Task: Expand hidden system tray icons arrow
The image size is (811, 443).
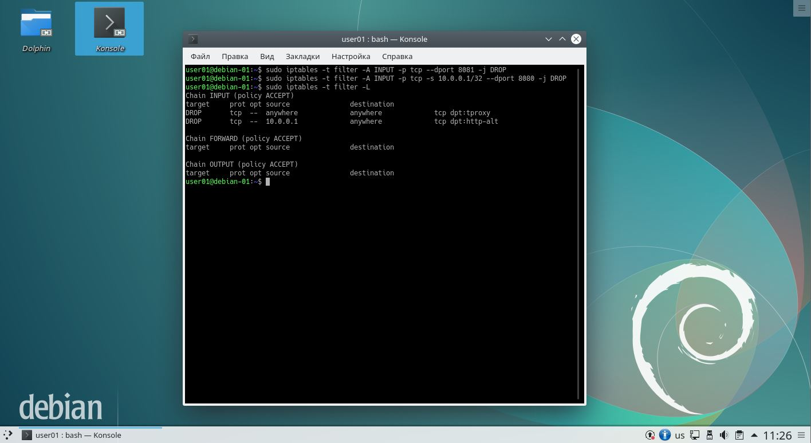Action: 754,435
